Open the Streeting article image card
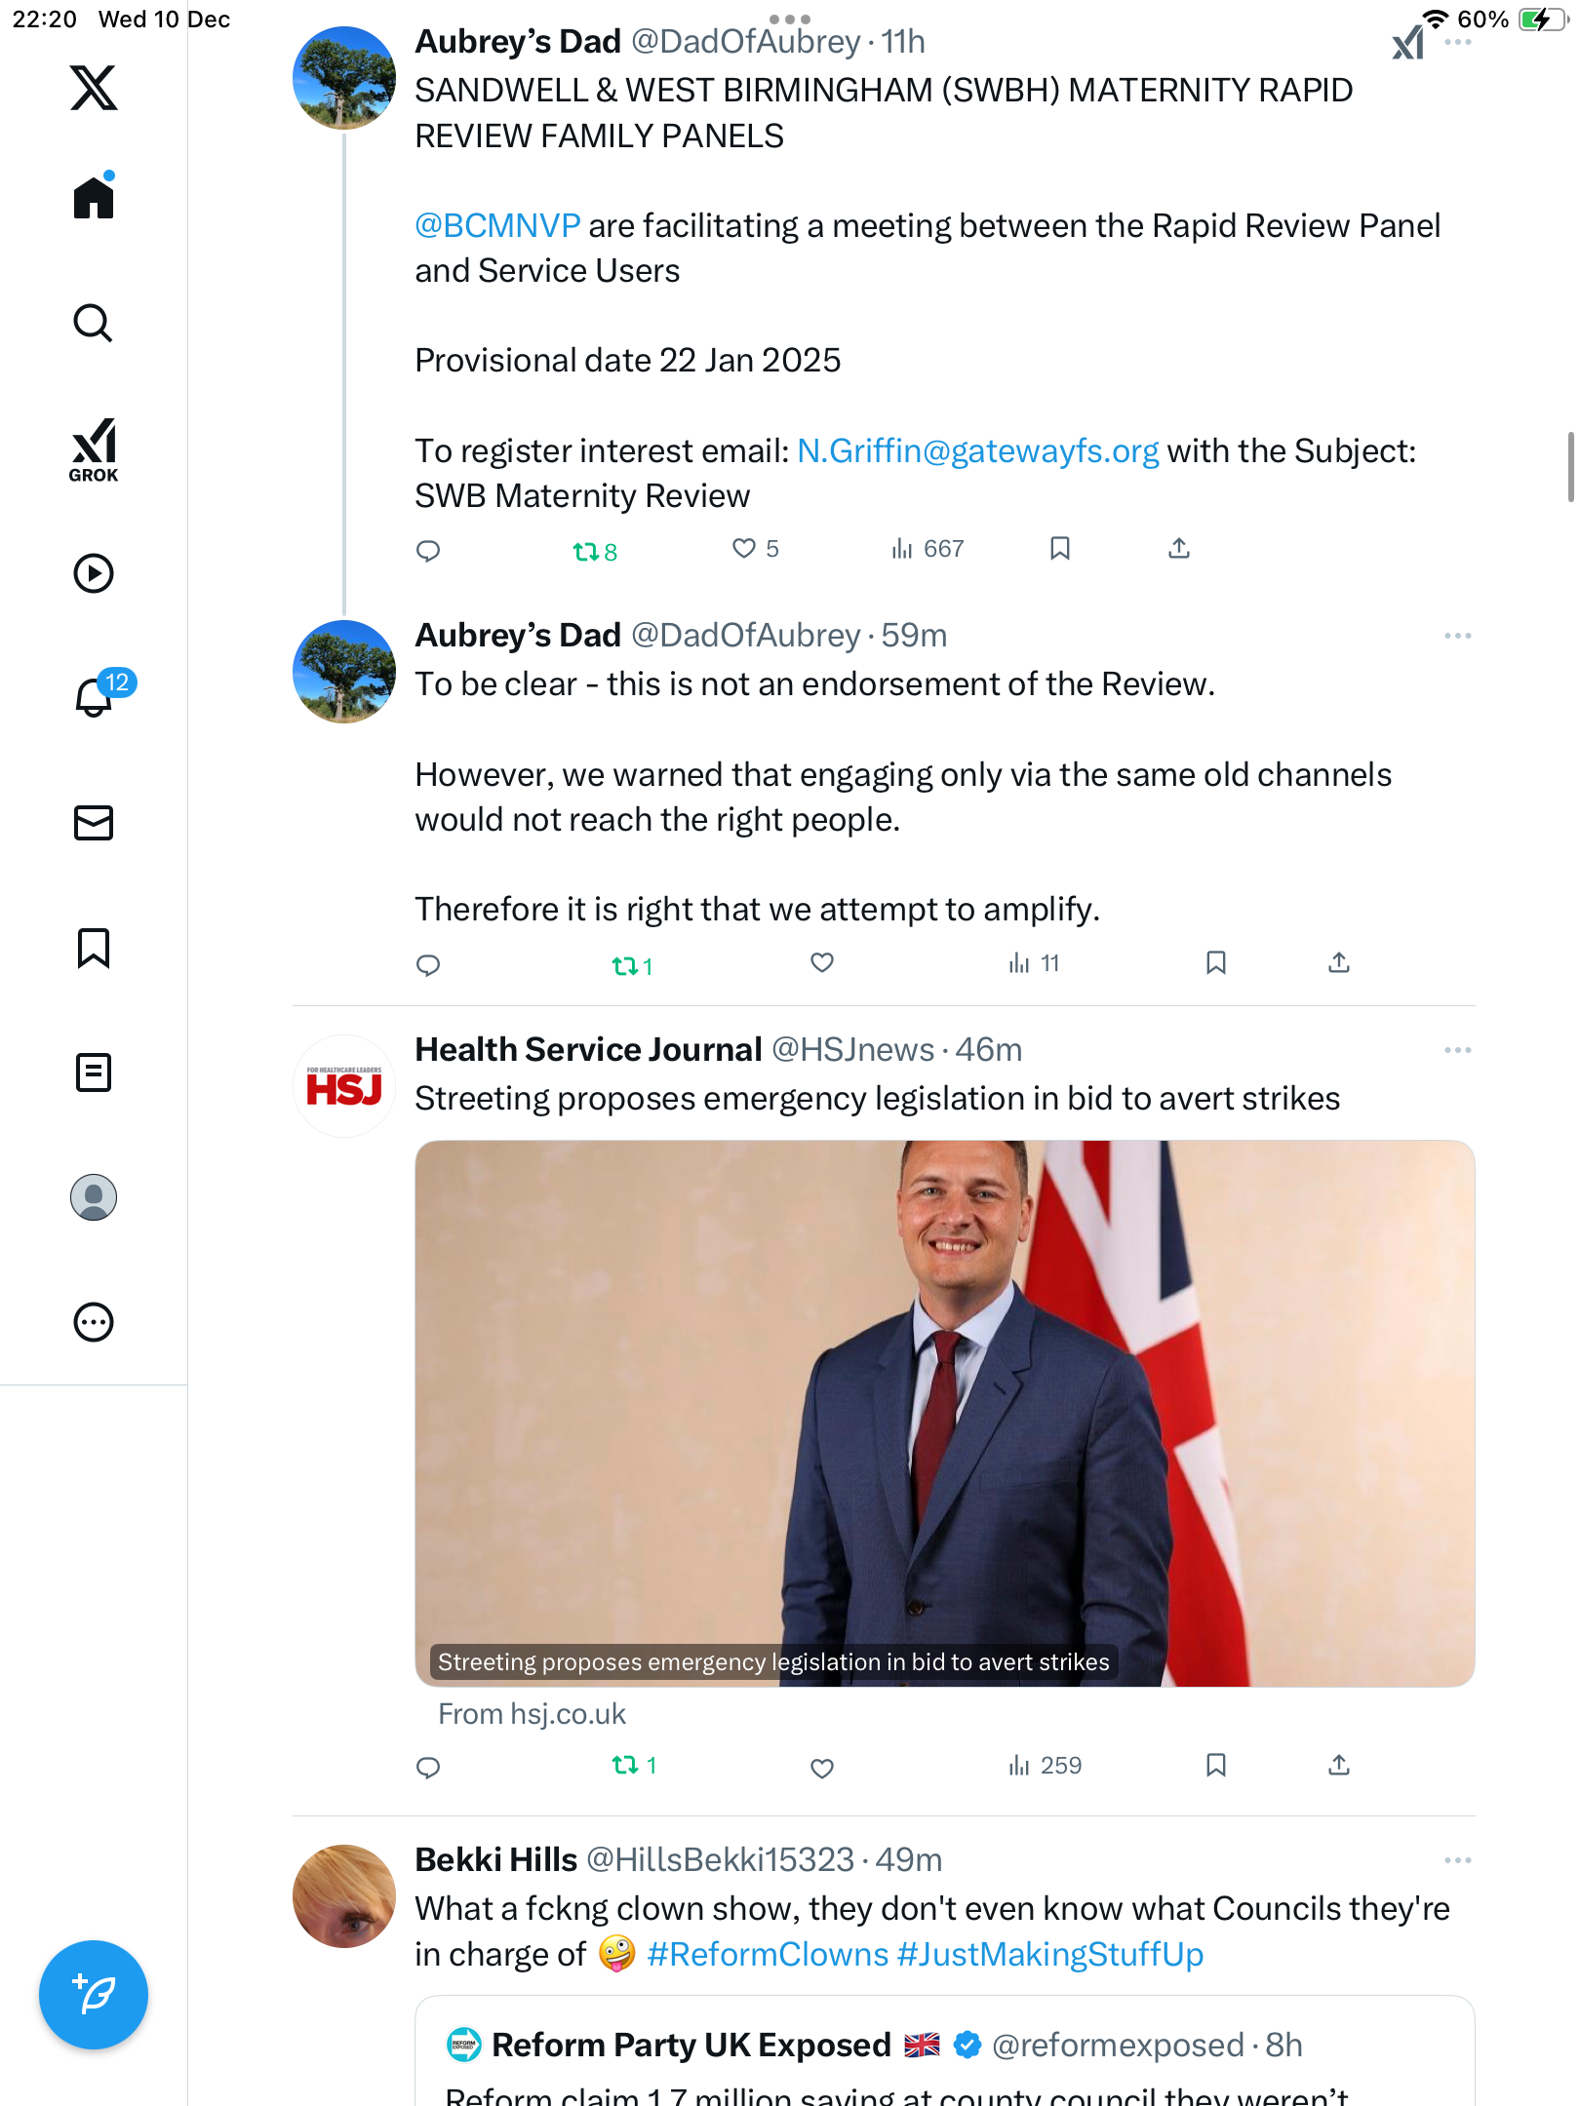Viewport: 1580px width, 2106px height. pyautogui.click(x=944, y=1413)
